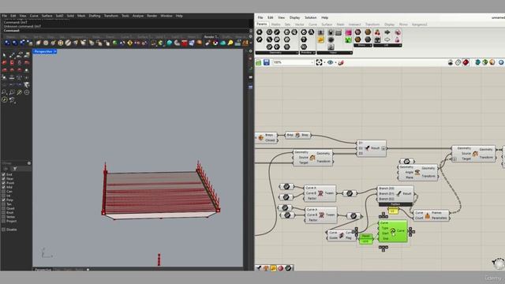The height and width of the screenshot is (284, 505).
Task: Expand the Util group bar in Params ribbon
Action: 387,46
